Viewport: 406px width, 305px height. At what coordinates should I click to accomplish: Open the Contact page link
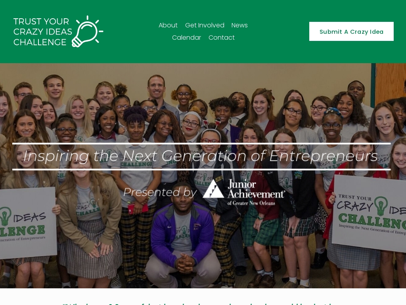click(222, 37)
